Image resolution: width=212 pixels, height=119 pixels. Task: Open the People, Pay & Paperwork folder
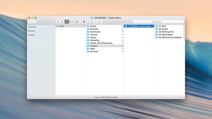tap(105, 43)
